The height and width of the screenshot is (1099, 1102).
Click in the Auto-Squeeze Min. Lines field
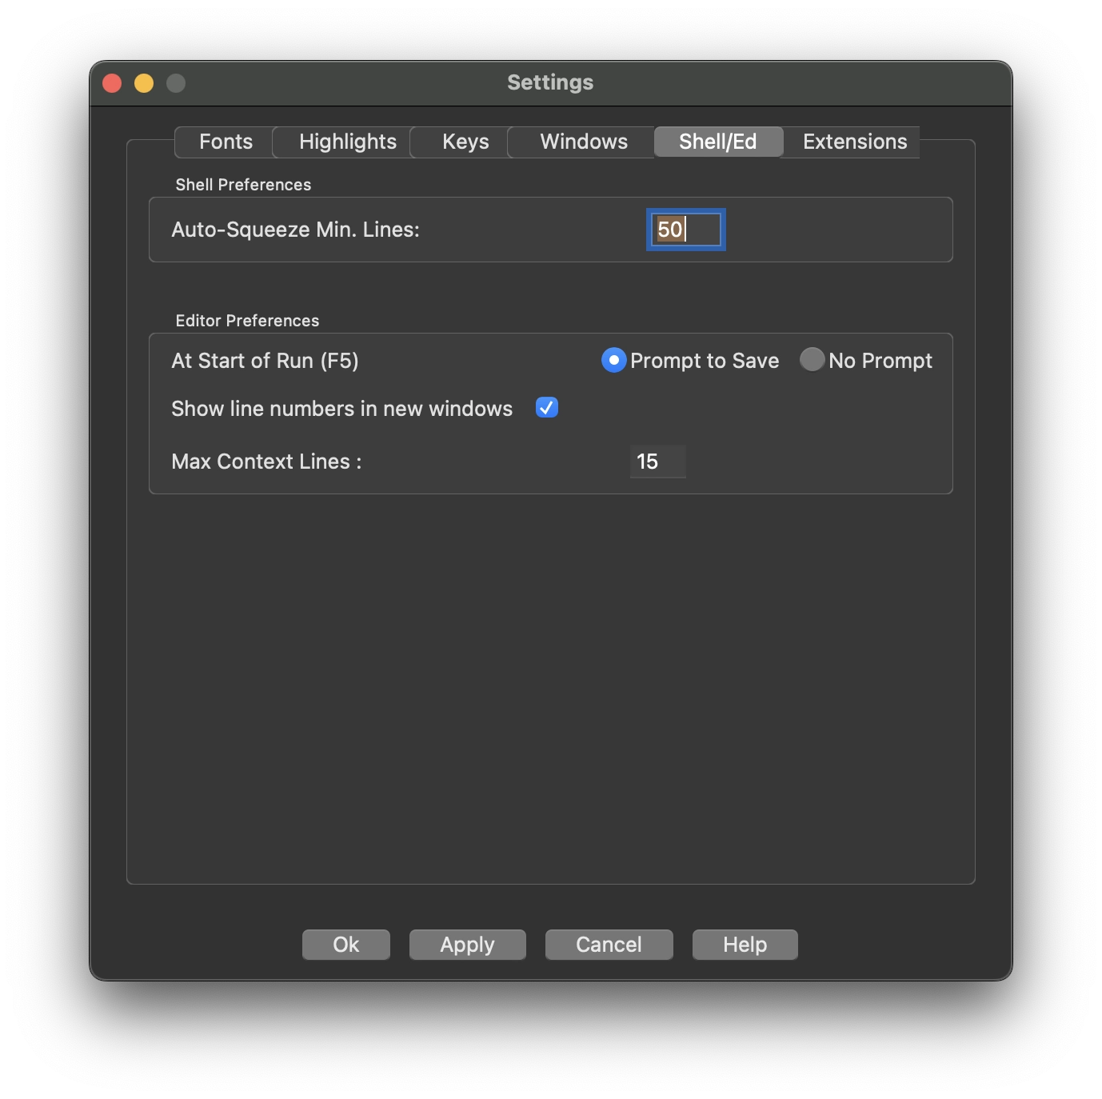pyautogui.click(x=685, y=230)
